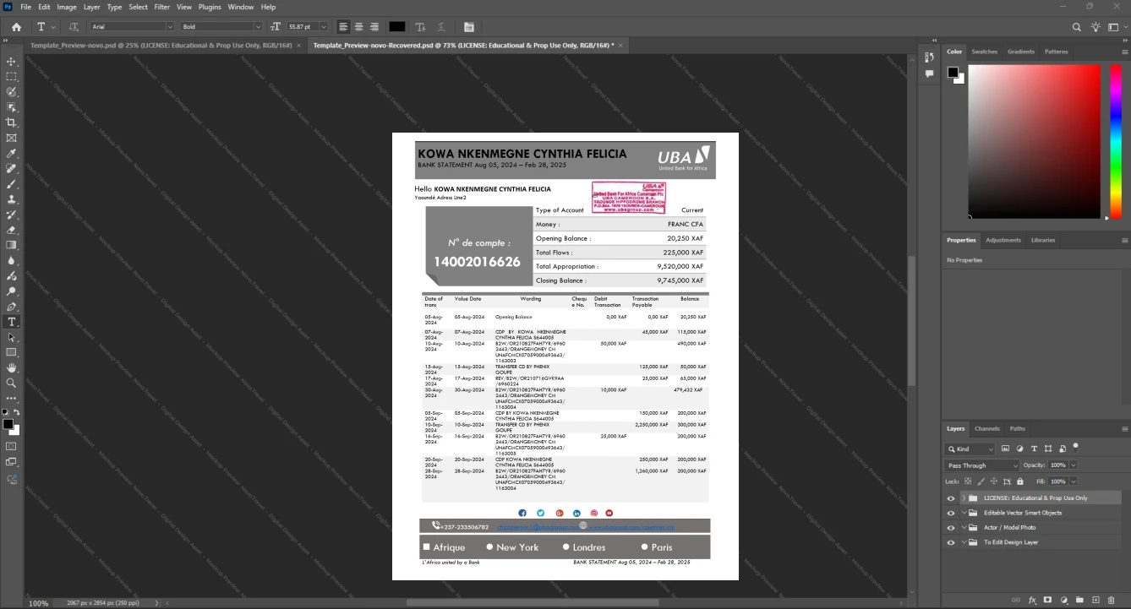This screenshot has height=609, width=1131.
Task: Select the Eraser tool
Action: click(x=12, y=230)
